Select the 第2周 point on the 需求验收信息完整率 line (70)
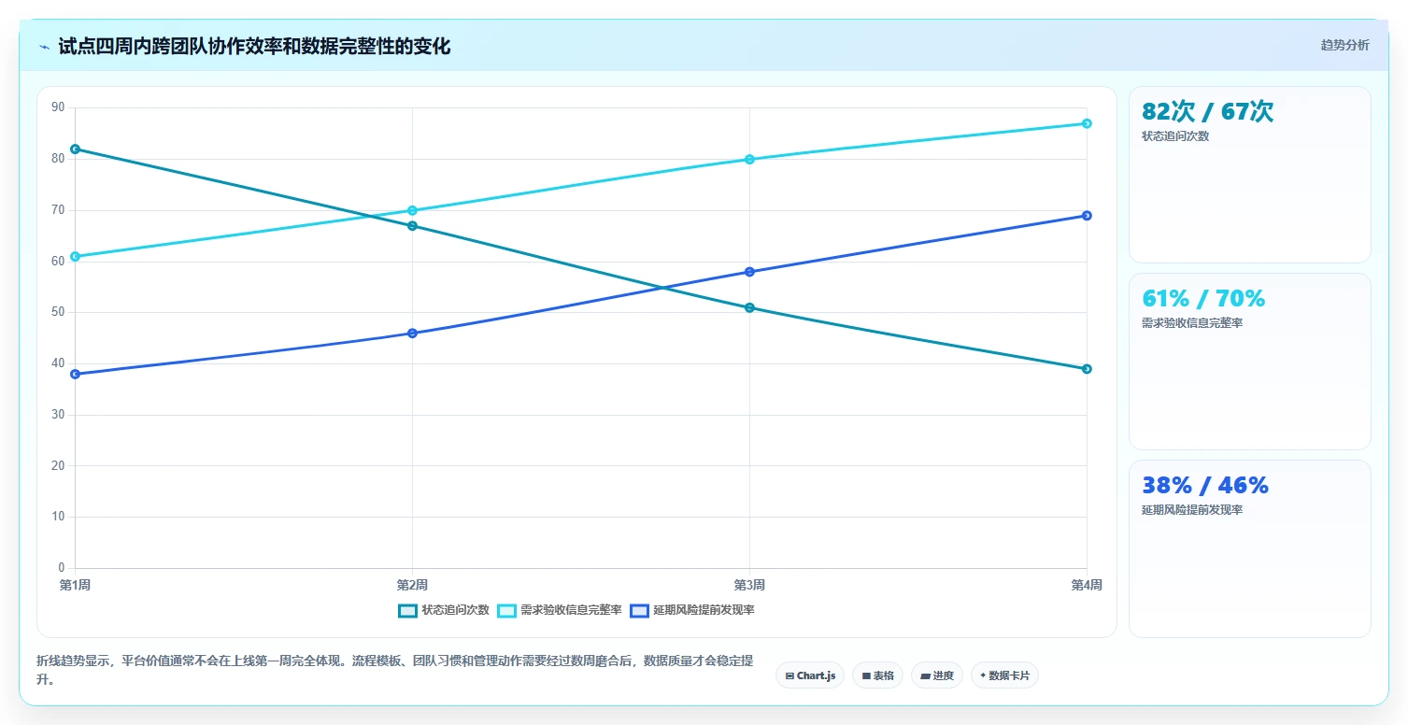Image resolution: width=1408 pixels, height=725 pixels. (x=412, y=210)
